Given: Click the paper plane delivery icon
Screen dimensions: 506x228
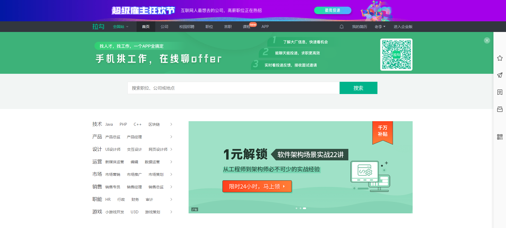Looking at the screenshot, I should click(x=500, y=75).
